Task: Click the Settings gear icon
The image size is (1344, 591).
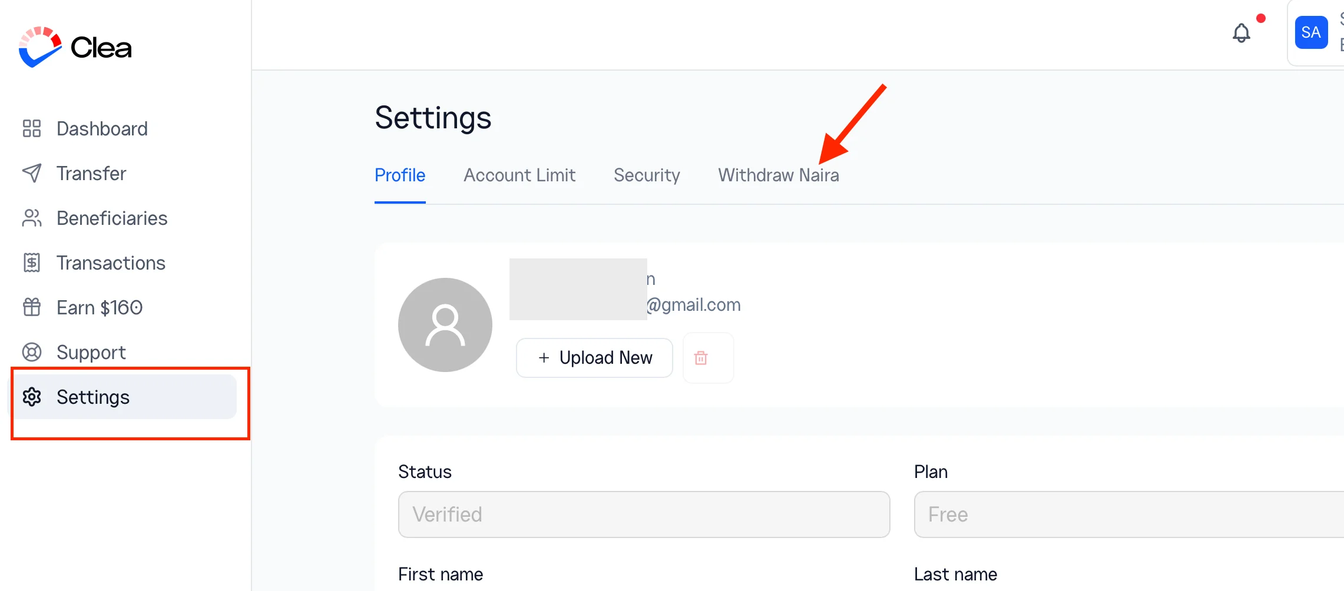Action: click(x=32, y=397)
